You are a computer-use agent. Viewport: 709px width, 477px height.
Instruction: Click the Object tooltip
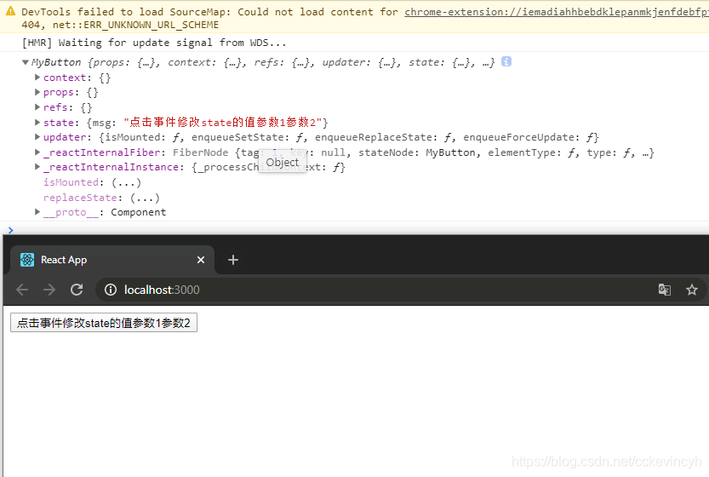point(283,162)
